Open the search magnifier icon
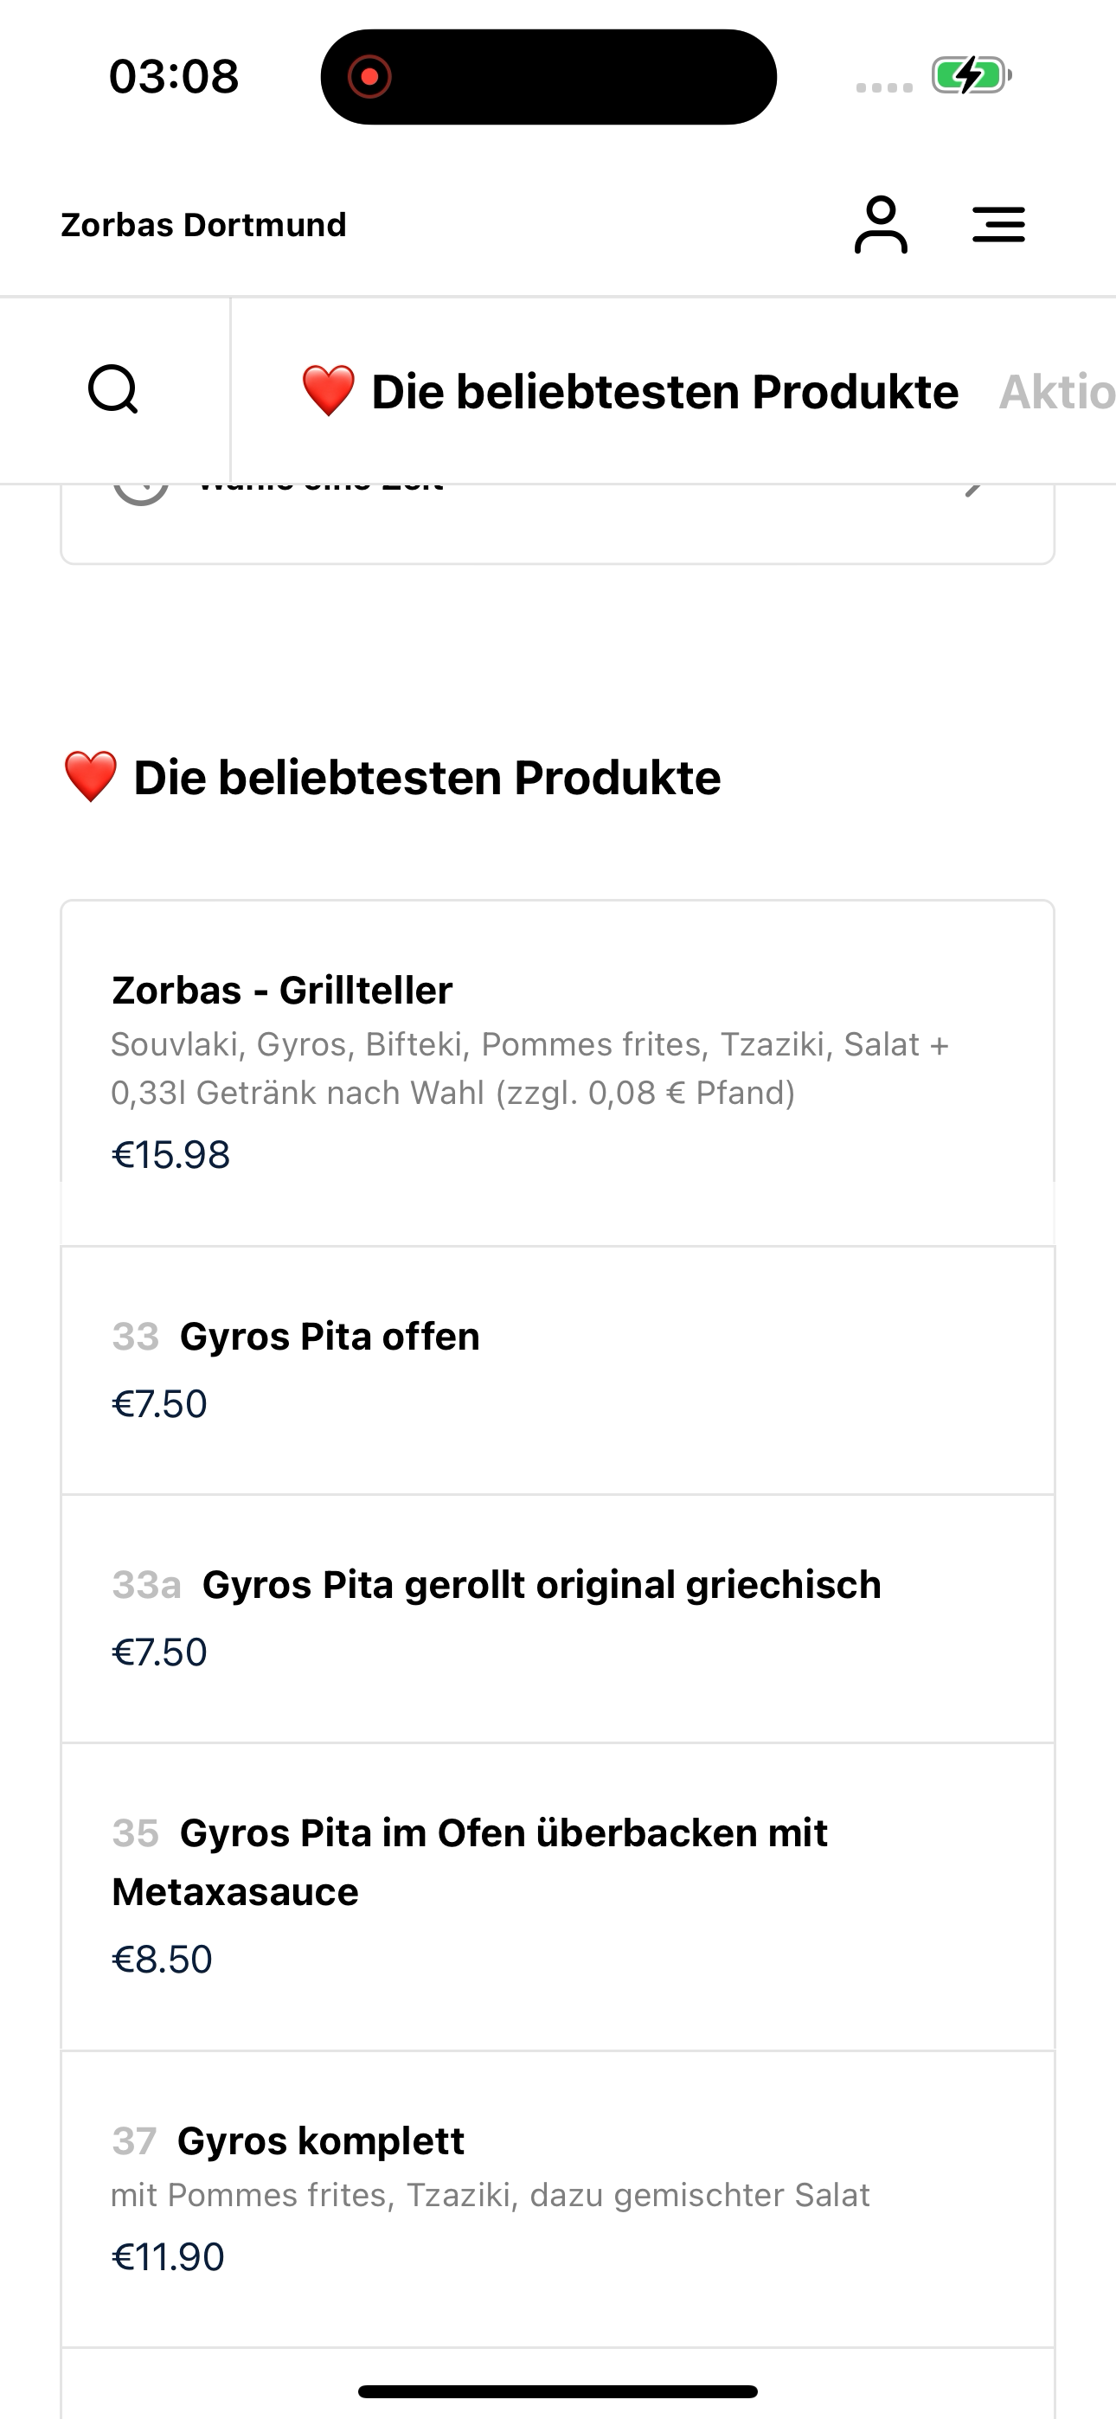Image resolution: width=1116 pixels, height=2419 pixels. click(x=113, y=388)
